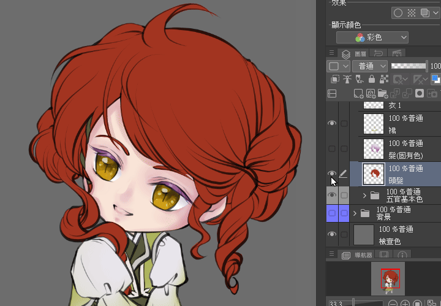The height and width of the screenshot is (306, 441).
Task: Toggle second column checkbox of 髮(固有色)
Action: pos(344,148)
